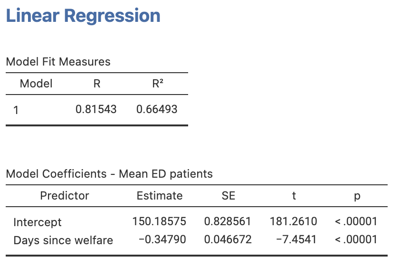Select the Model Fit Measures table title
The width and height of the screenshot is (400, 267).
click(58, 62)
